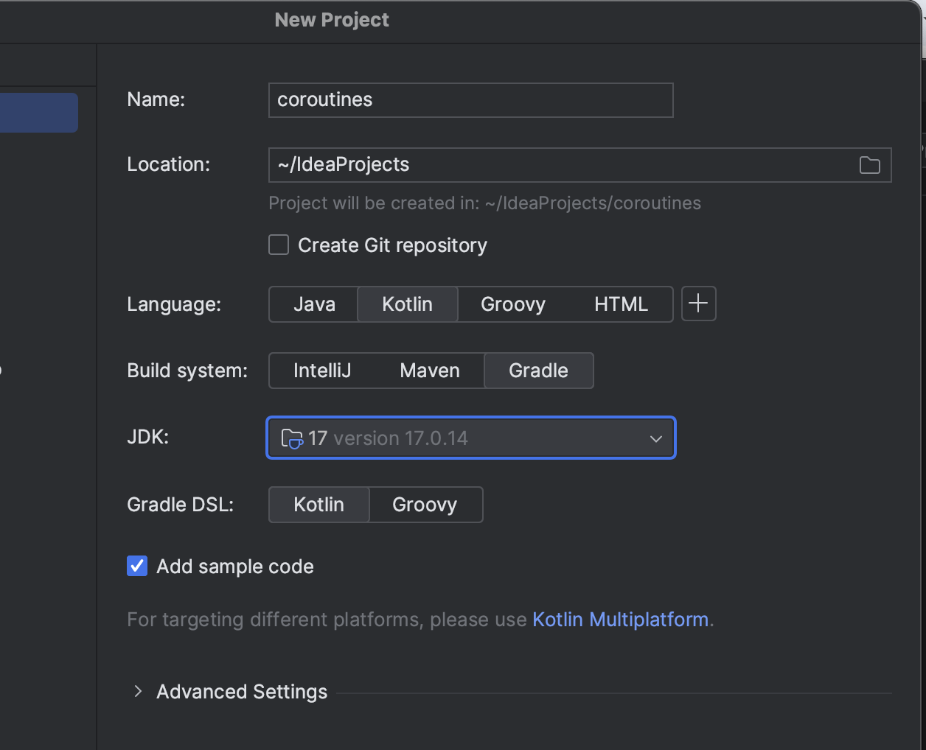The image size is (926, 750).
Task: Choose Kotlin for Gradle DSL
Action: point(319,505)
